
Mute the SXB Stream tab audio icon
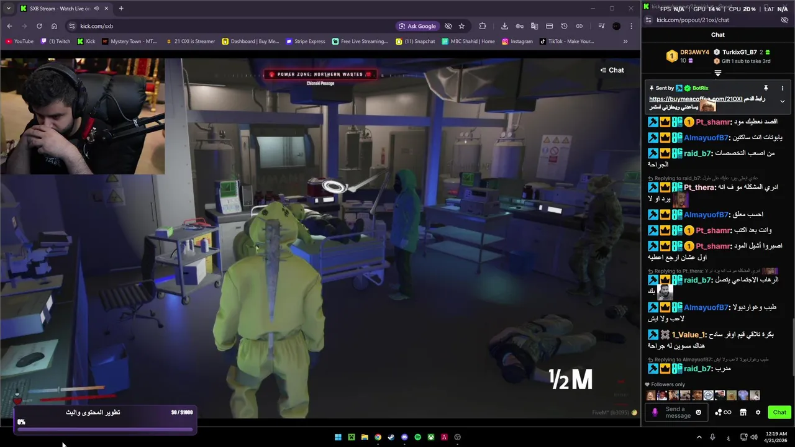(96, 8)
